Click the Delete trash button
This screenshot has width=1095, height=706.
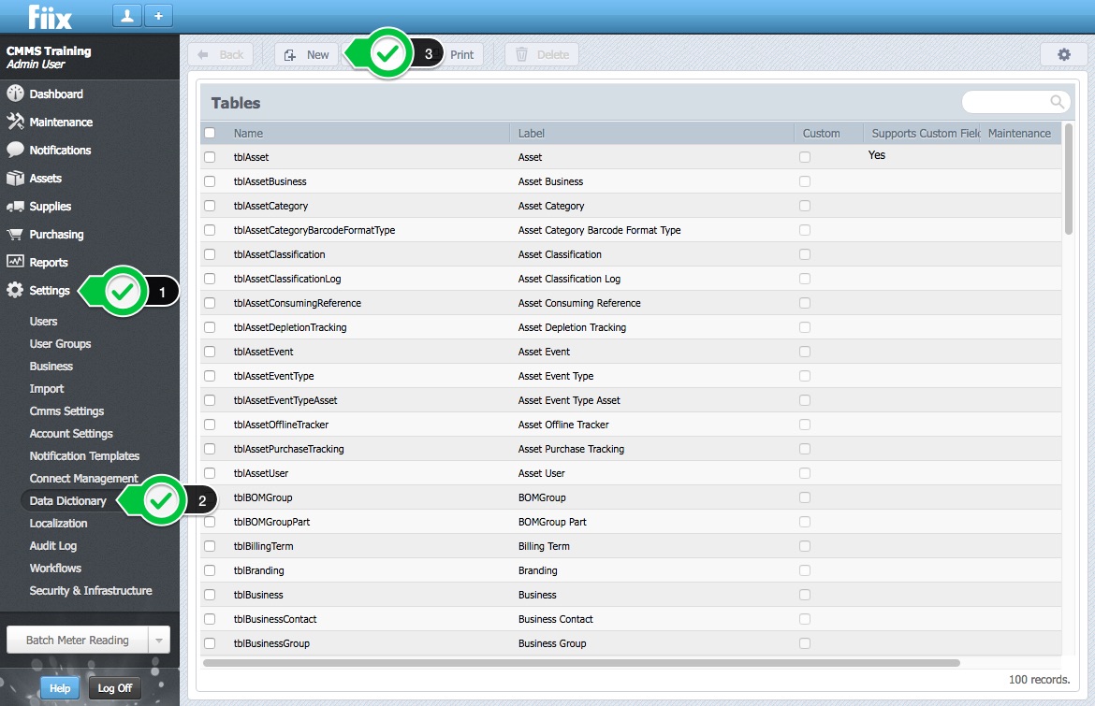[x=542, y=54]
